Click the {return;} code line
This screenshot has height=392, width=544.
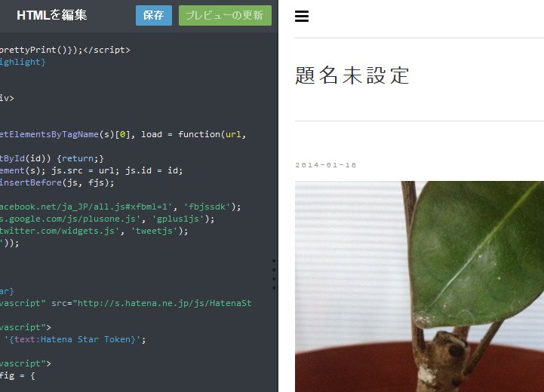(x=52, y=159)
